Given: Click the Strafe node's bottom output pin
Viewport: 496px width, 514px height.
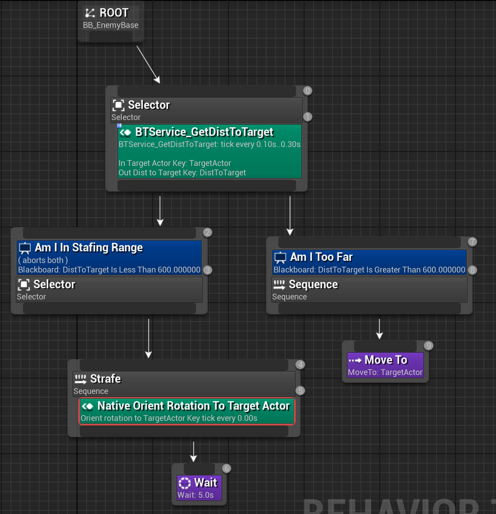Looking at the screenshot, I should [184, 431].
